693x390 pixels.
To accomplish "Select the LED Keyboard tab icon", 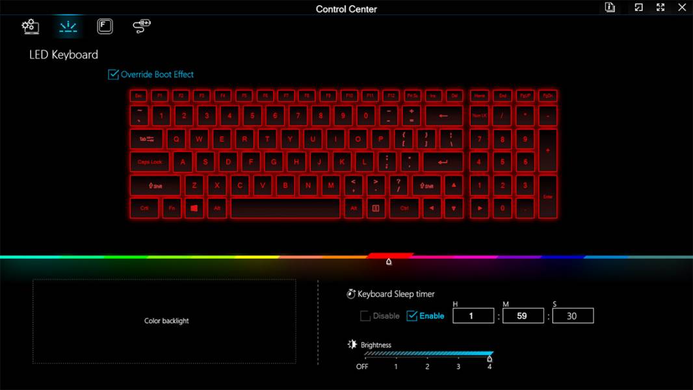I will [x=68, y=27].
